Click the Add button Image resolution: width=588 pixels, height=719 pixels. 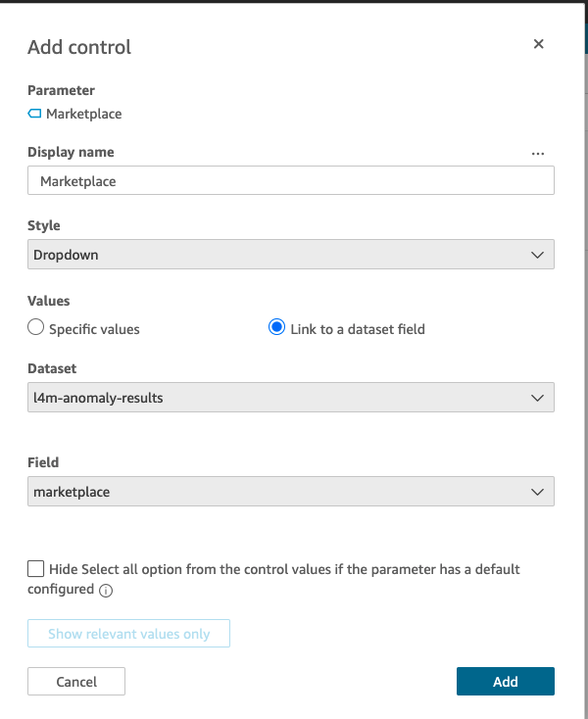506,682
